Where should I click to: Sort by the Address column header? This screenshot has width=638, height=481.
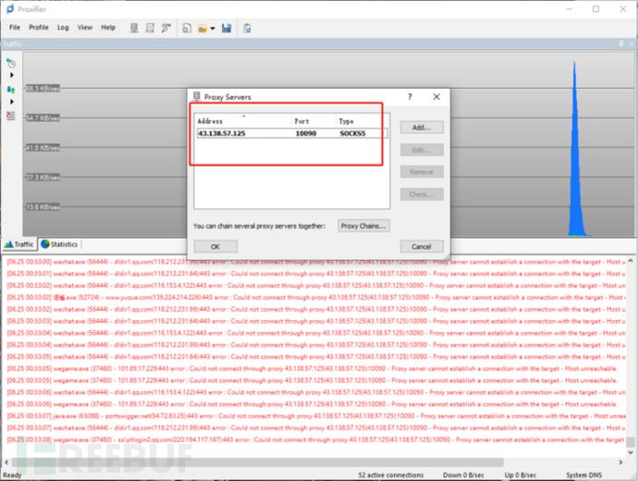243,121
